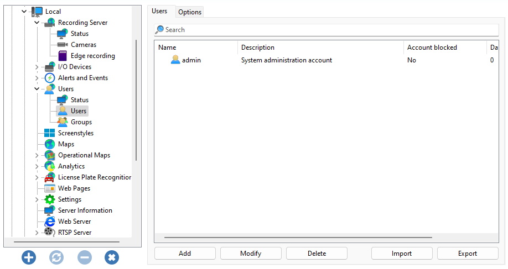This screenshot has height=269, width=508.
Task: Click the RTSP Server film reel icon
Action: coord(50,232)
